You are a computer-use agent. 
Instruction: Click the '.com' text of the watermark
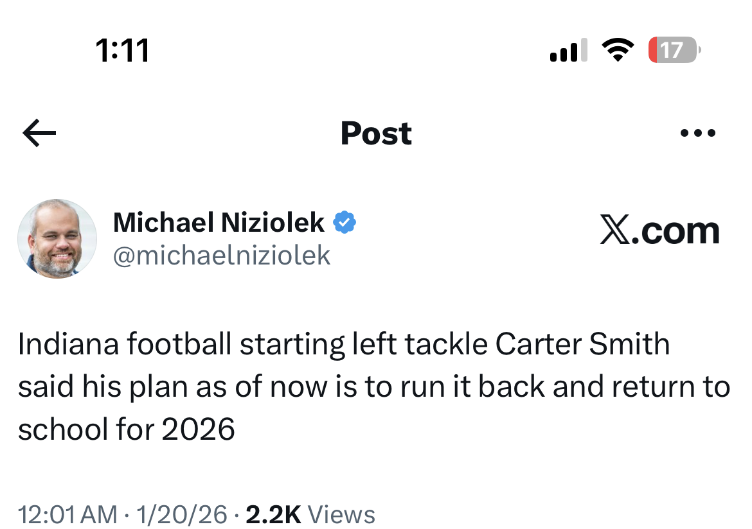674,231
